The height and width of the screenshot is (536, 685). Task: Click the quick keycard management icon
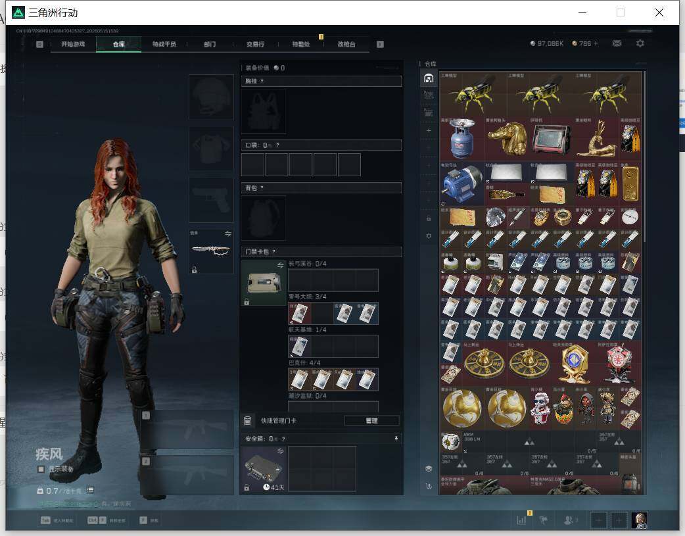pos(247,421)
